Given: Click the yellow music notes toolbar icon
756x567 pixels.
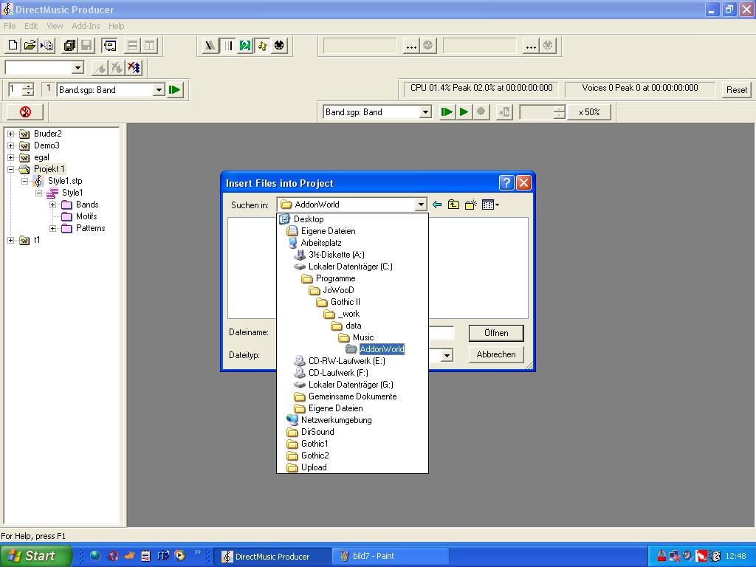Looking at the screenshot, I should [x=262, y=46].
